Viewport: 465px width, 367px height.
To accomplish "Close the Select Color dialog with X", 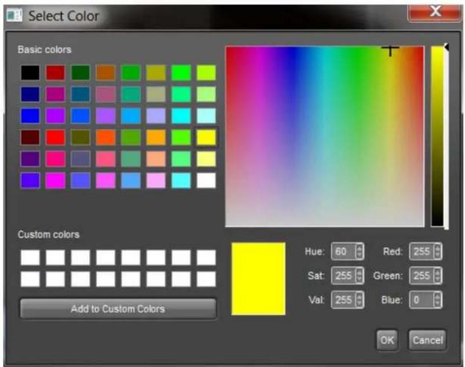I will [435, 12].
